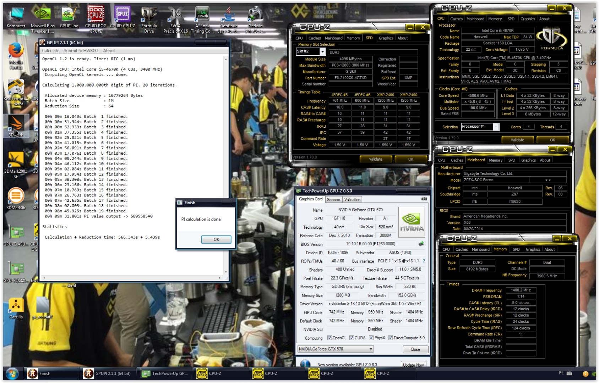Click the Bus Interface question mark
Screen dimensions: 599x383
click(x=424, y=261)
